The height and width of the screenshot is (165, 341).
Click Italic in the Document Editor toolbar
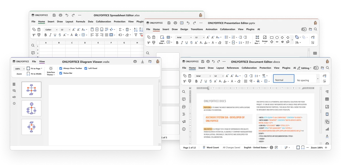(201, 81)
